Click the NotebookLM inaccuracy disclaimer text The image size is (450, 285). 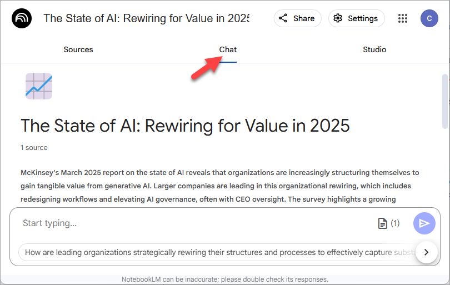click(224, 279)
